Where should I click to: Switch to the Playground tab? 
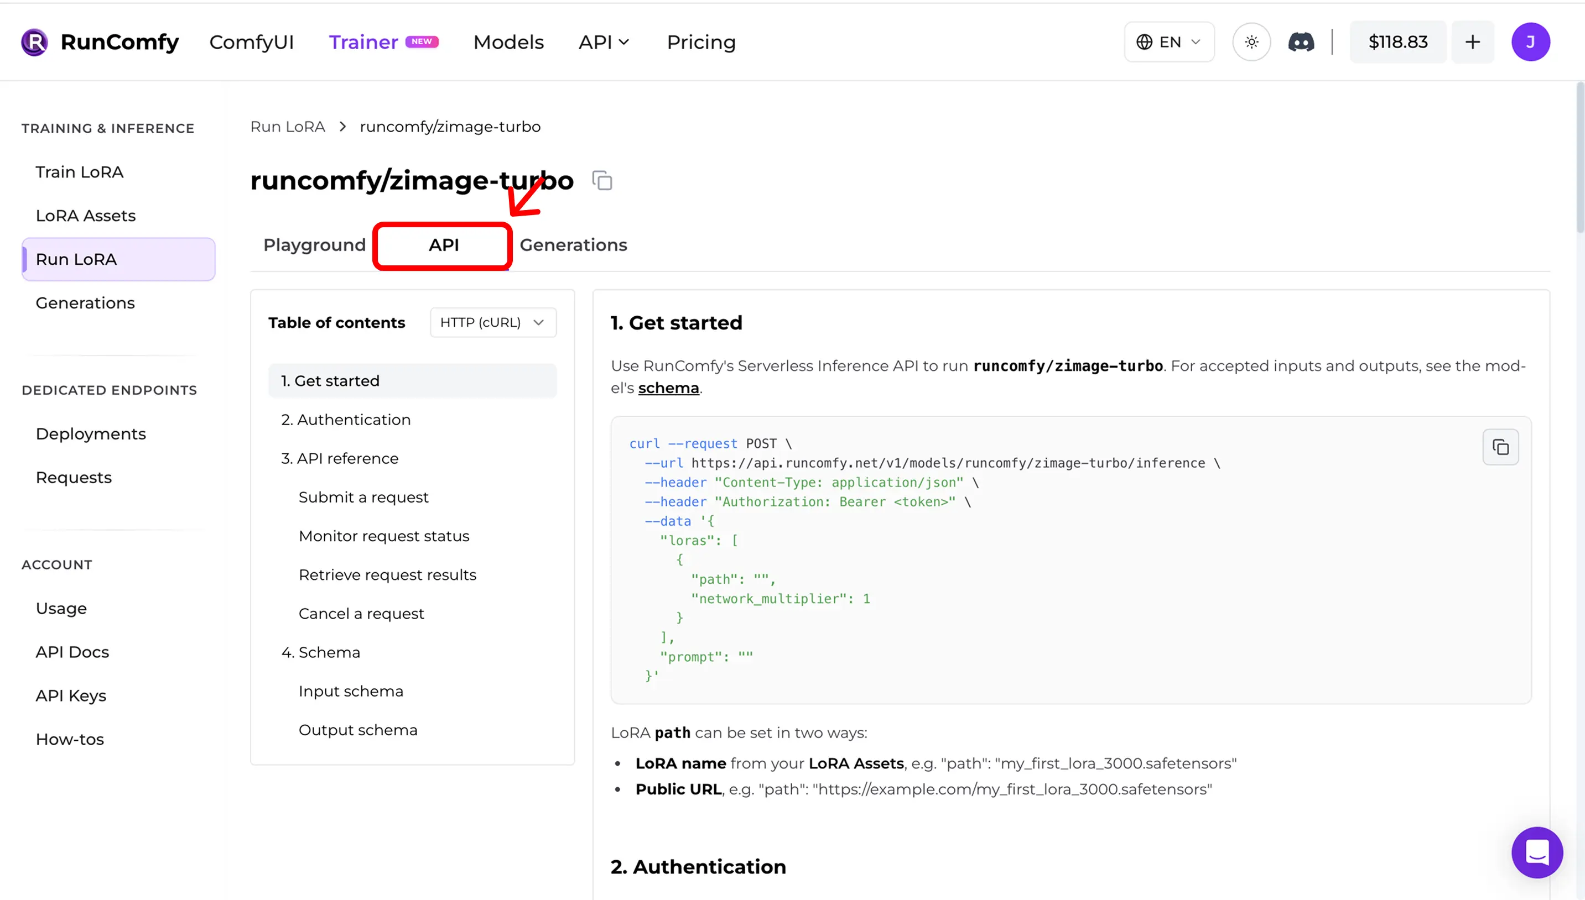[314, 245]
